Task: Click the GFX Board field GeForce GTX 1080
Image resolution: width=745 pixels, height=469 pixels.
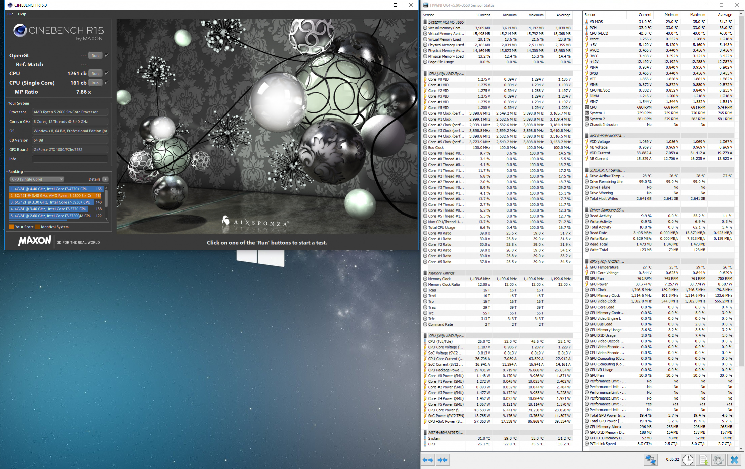Action: pos(70,150)
